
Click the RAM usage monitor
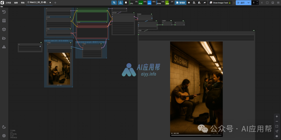coord(143,3)
